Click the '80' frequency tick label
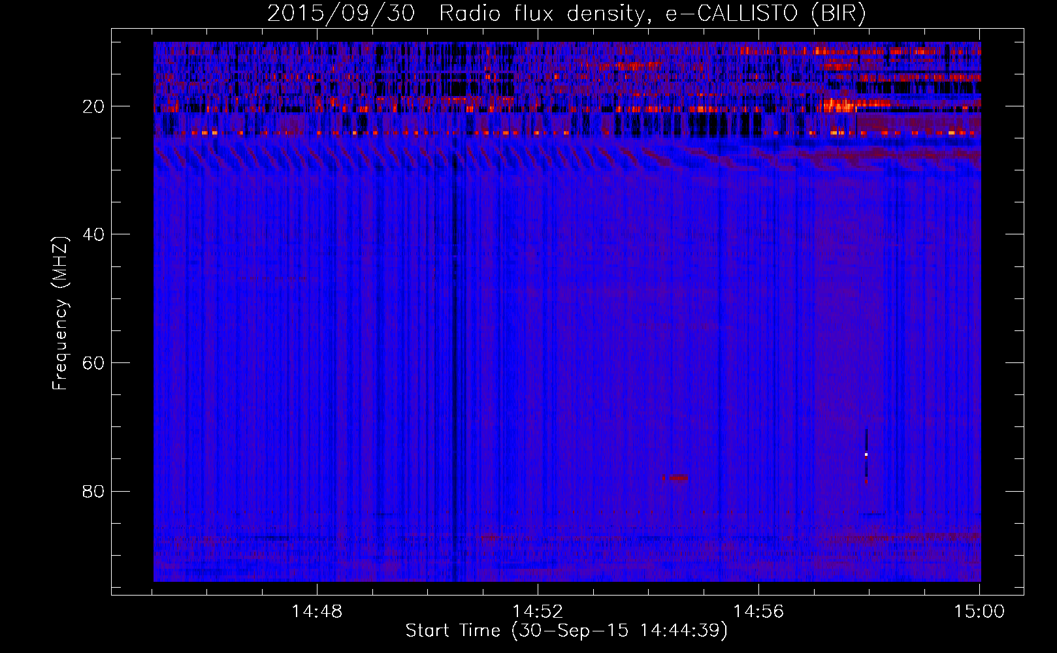 pyautogui.click(x=94, y=491)
